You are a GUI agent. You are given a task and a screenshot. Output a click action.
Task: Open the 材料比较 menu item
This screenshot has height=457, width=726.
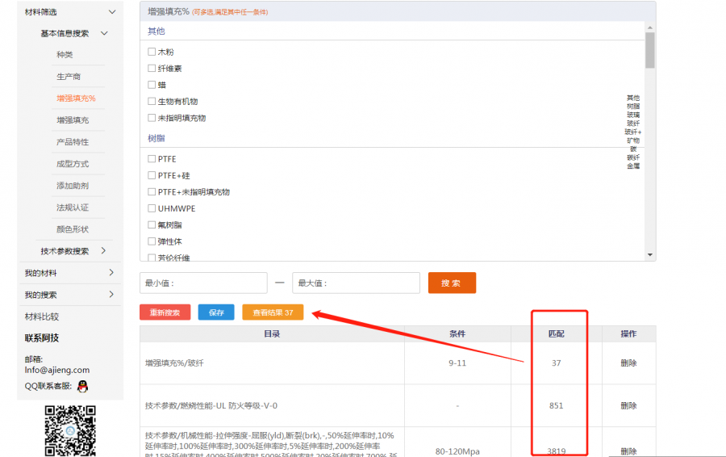coord(42,317)
